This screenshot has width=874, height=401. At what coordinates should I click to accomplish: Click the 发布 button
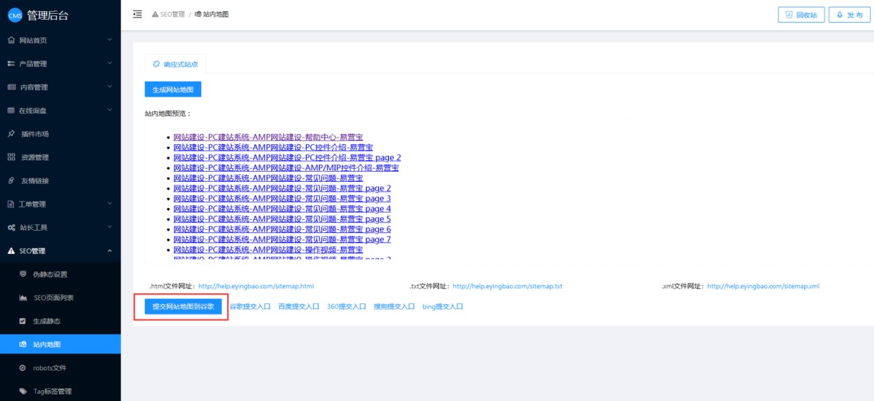coord(849,15)
